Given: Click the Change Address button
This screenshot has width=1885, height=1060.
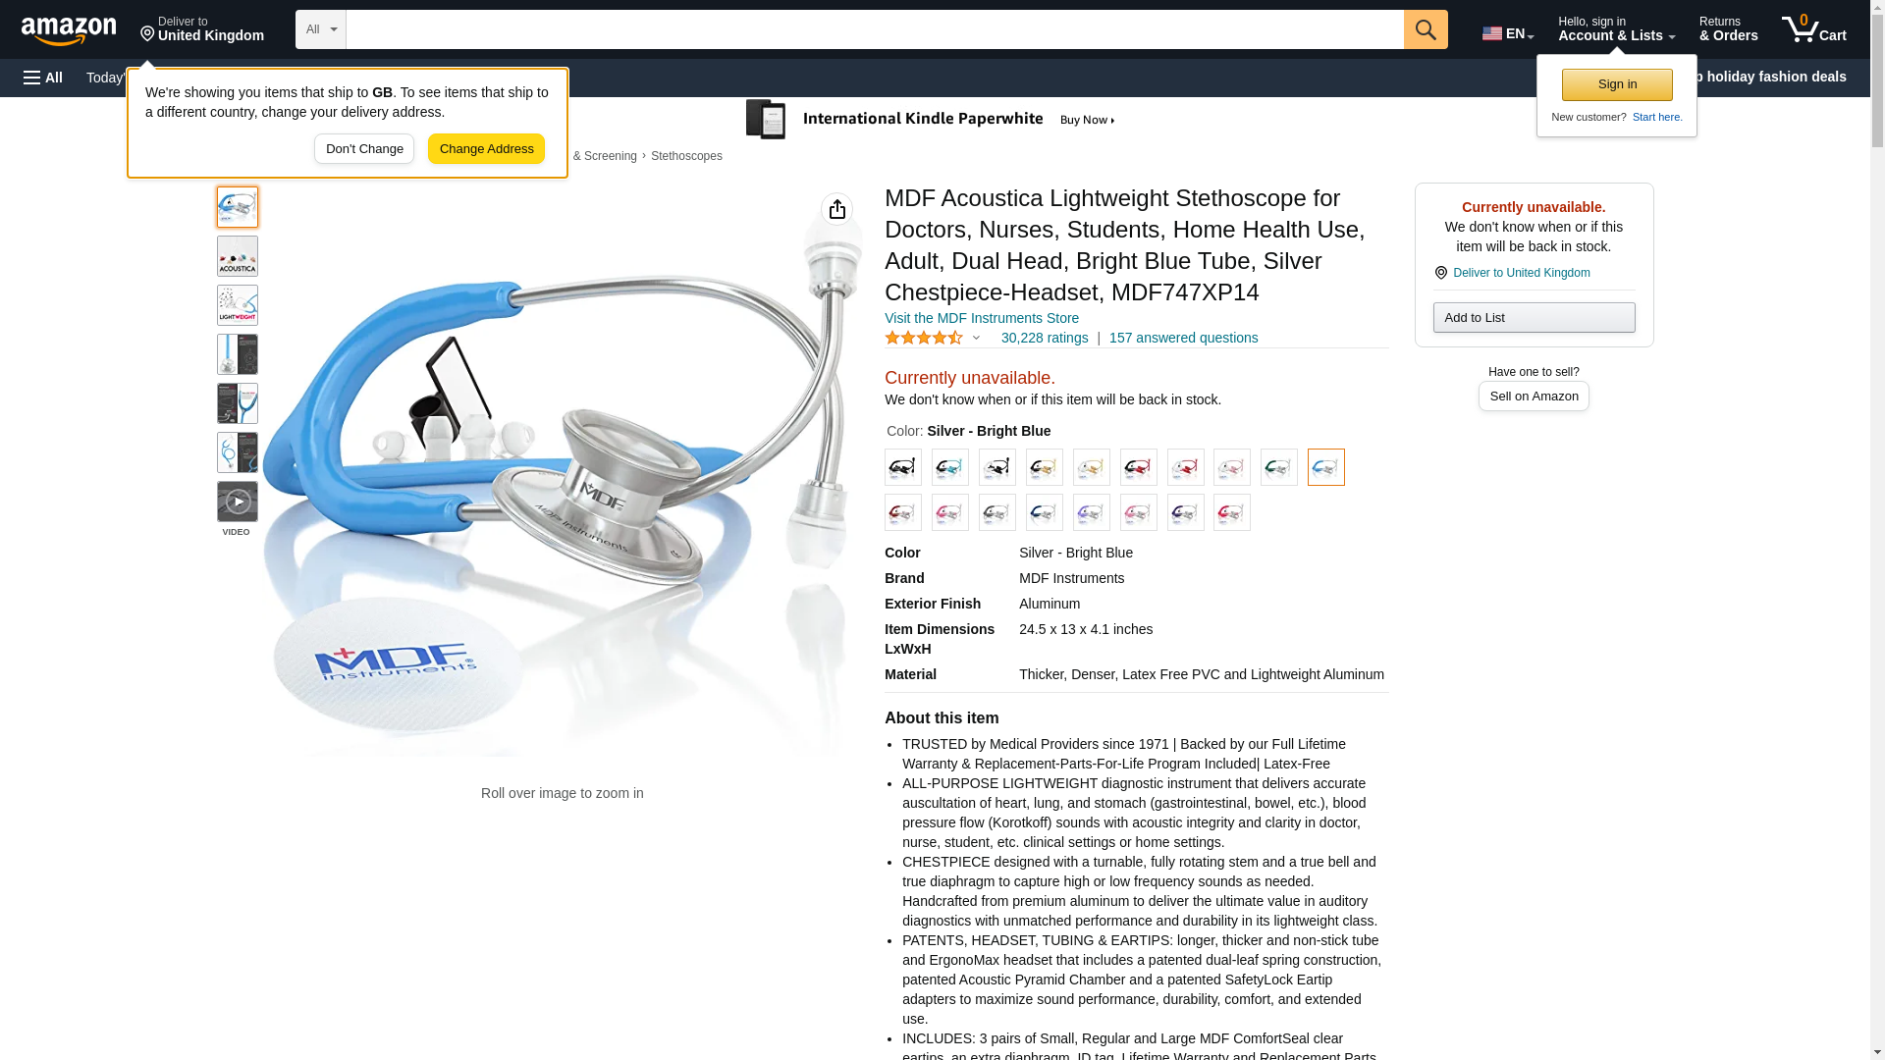Looking at the screenshot, I should (486, 149).
